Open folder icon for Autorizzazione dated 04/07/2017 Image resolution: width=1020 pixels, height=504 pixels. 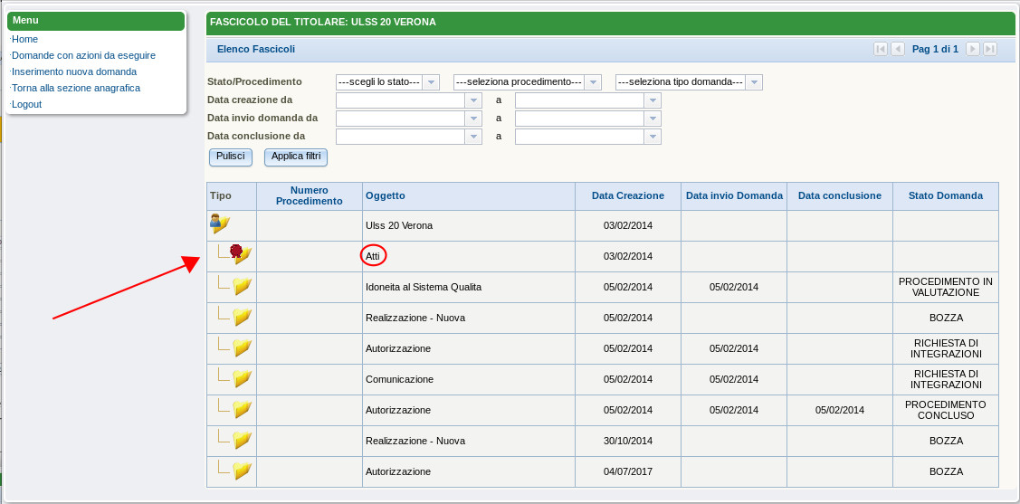tap(241, 471)
